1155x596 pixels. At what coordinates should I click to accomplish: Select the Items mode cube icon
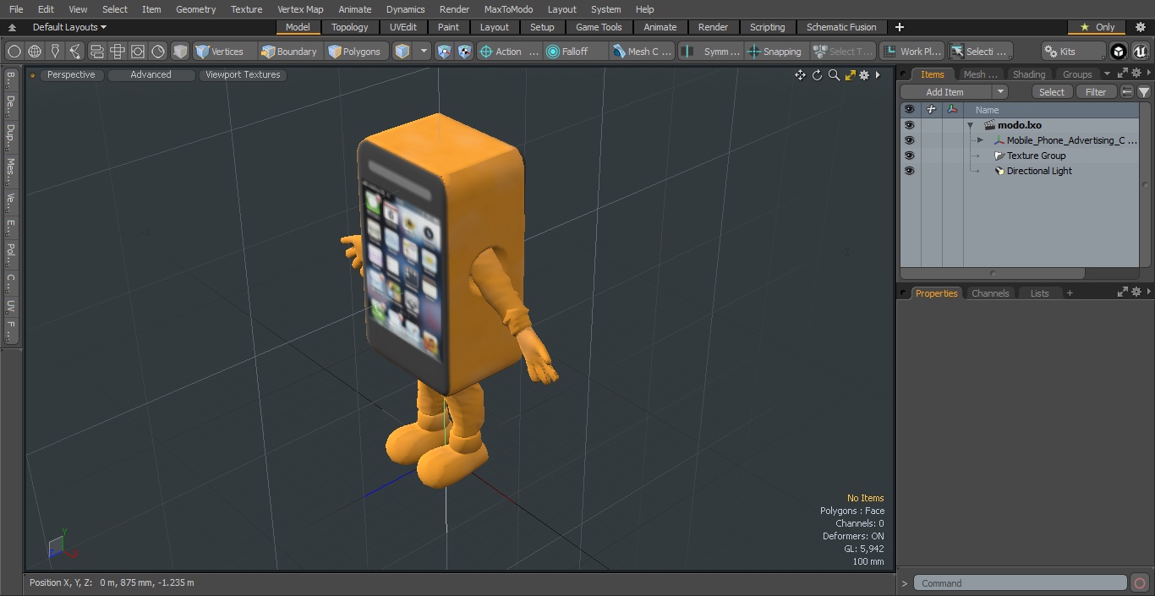click(x=402, y=52)
